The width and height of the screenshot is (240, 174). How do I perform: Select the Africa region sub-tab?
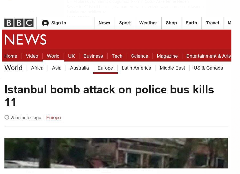point(37,68)
